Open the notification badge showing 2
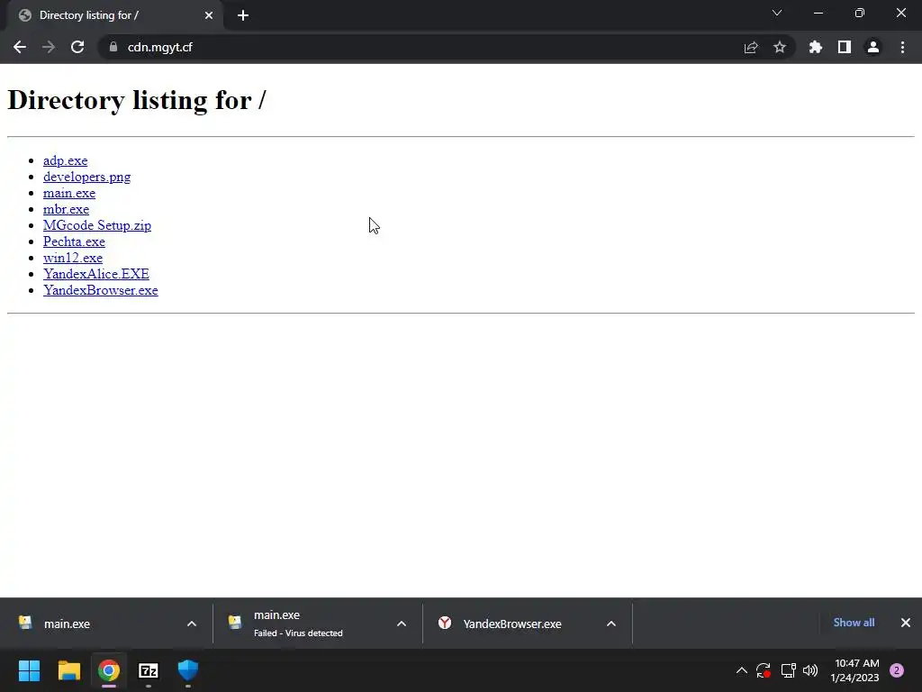The width and height of the screenshot is (922, 692). [x=897, y=670]
